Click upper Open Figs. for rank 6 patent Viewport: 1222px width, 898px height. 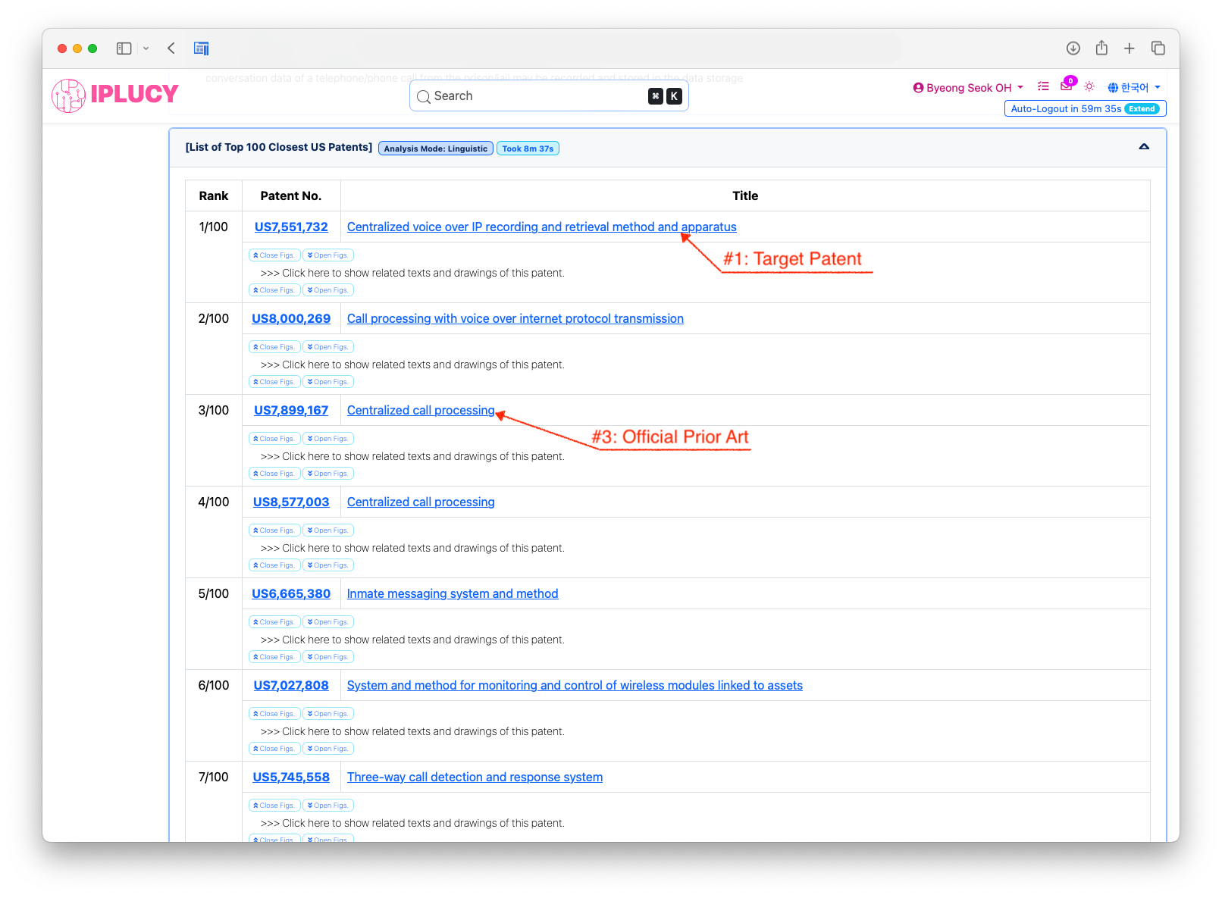pyautogui.click(x=328, y=714)
